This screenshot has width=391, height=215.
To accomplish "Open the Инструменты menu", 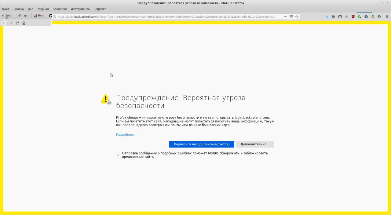I will coord(81,9).
